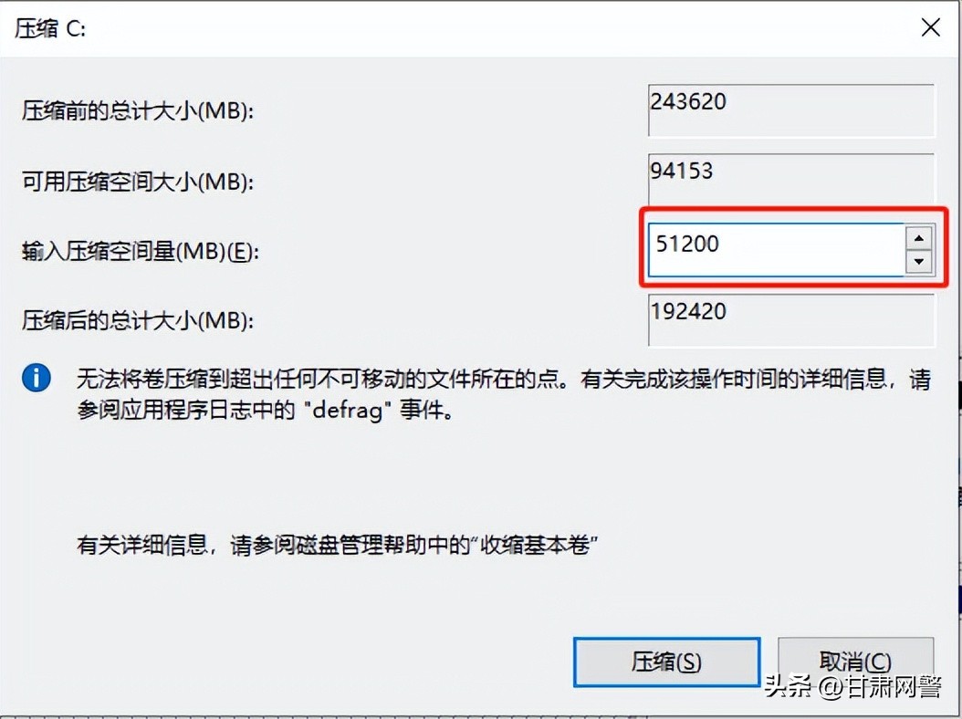Viewport: 962px width, 719px height.
Task: Click the 输入压缩空间量(MB)(E) label
Action: click(141, 251)
